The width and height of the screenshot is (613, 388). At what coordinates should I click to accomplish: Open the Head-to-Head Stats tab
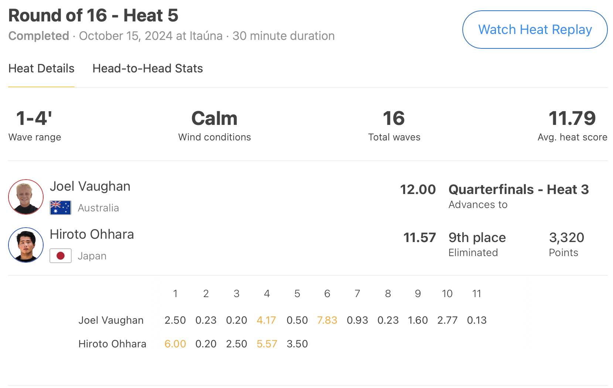[148, 68]
